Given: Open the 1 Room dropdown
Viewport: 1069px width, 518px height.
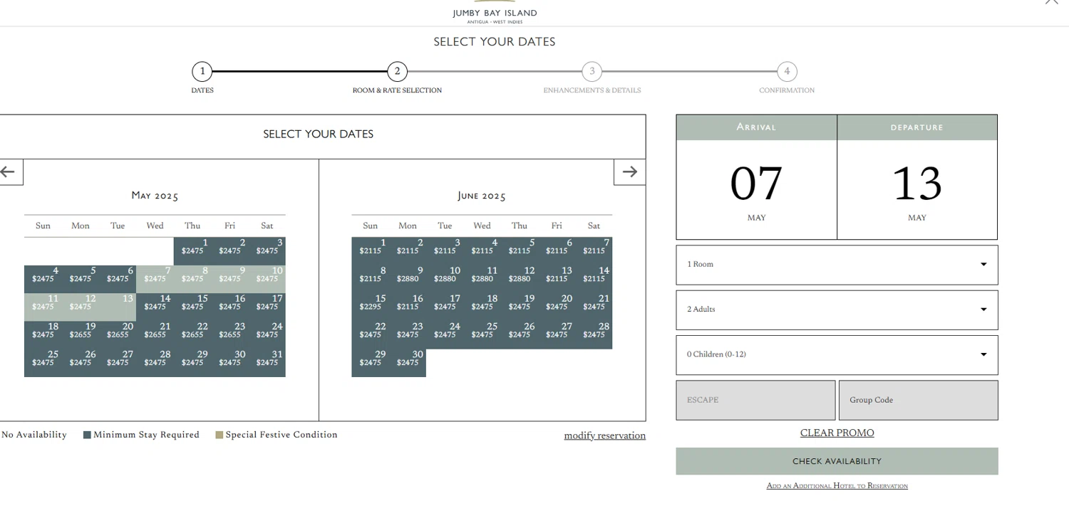Looking at the screenshot, I should [837, 265].
